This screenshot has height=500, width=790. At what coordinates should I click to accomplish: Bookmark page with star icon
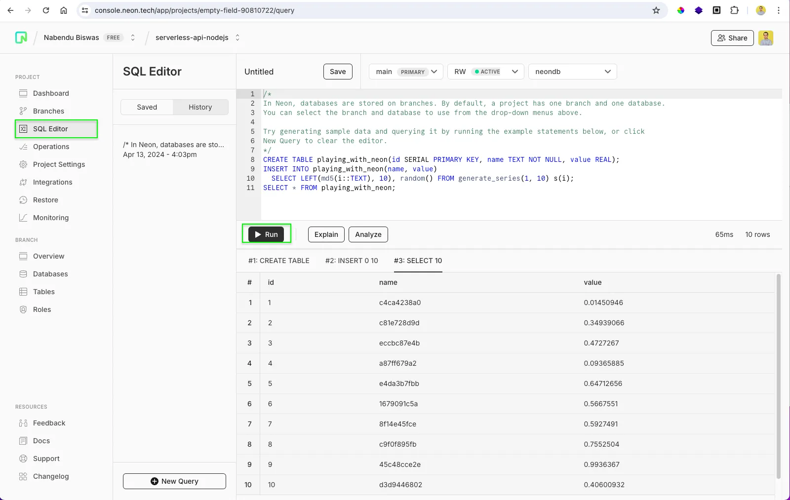656,10
